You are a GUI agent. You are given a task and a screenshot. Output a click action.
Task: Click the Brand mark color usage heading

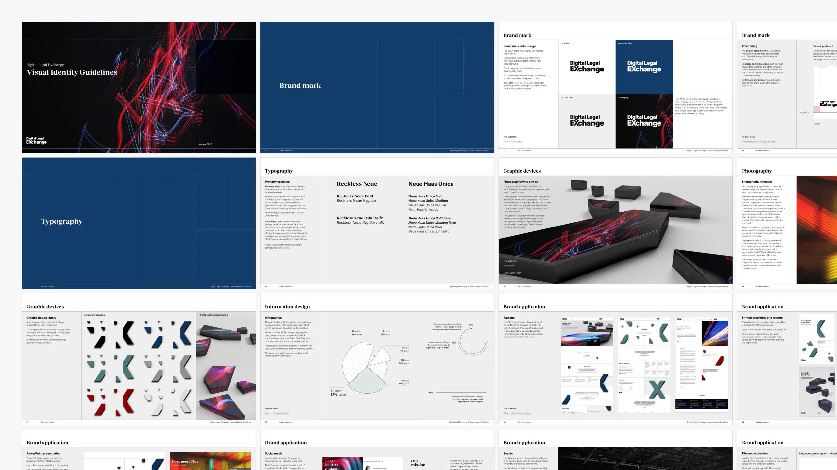520,46
